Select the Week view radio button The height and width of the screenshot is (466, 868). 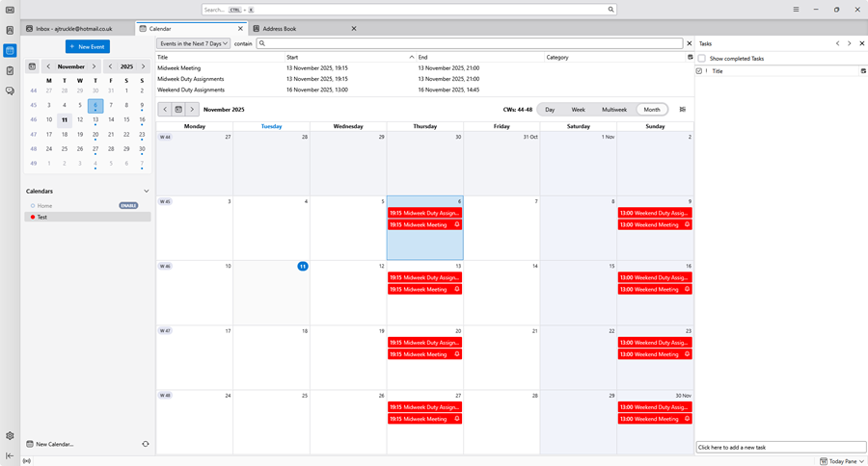coord(578,110)
